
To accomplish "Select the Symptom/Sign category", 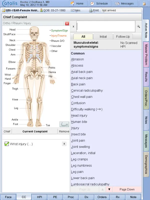I will click(x=59, y=30).
